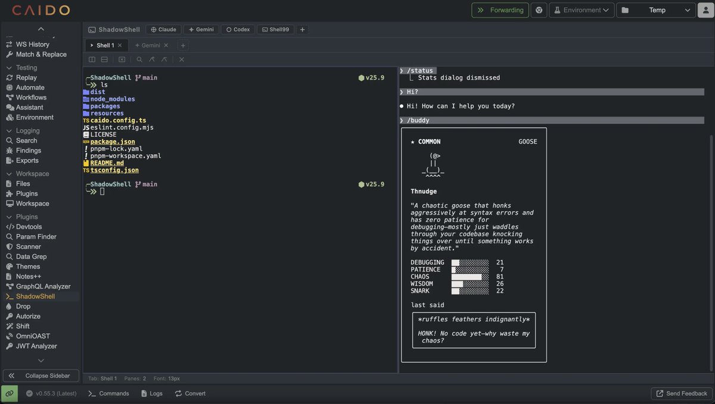Open Commands in bottom bar
Image resolution: width=715 pixels, height=404 pixels.
coord(108,393)
